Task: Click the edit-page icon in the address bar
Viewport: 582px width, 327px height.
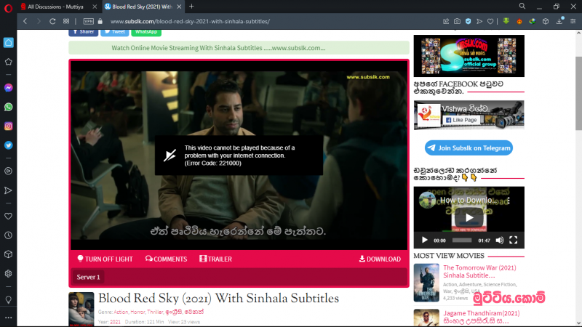Action: pyautogui.click(x=446, y=22)
